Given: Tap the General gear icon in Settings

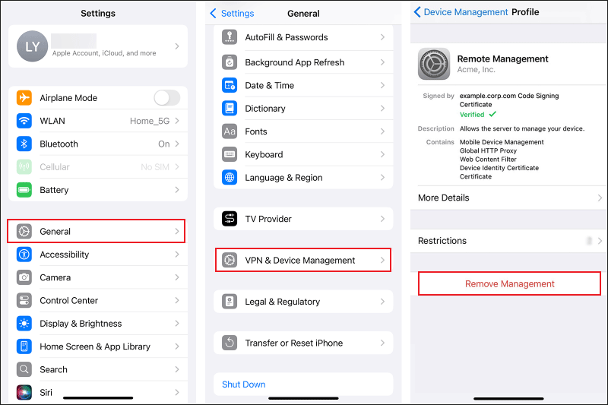Looking at the screenshot, I should (24, 231).
